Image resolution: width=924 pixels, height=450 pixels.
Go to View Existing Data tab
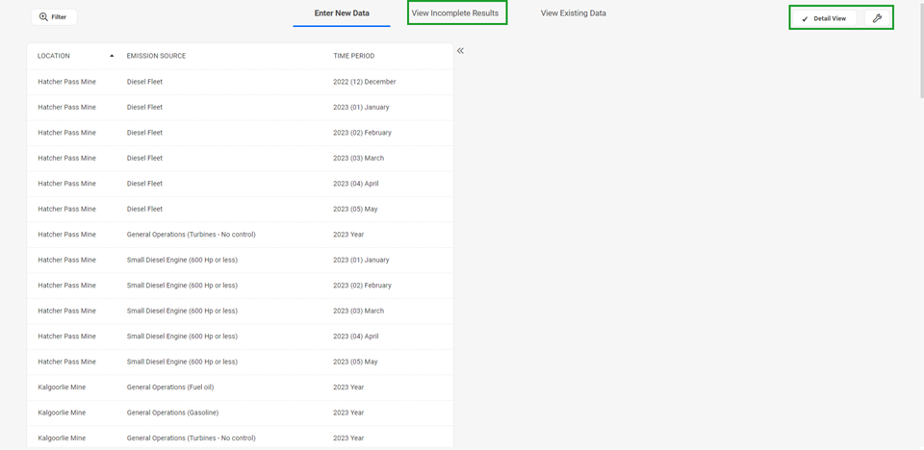tap(574, 12)
